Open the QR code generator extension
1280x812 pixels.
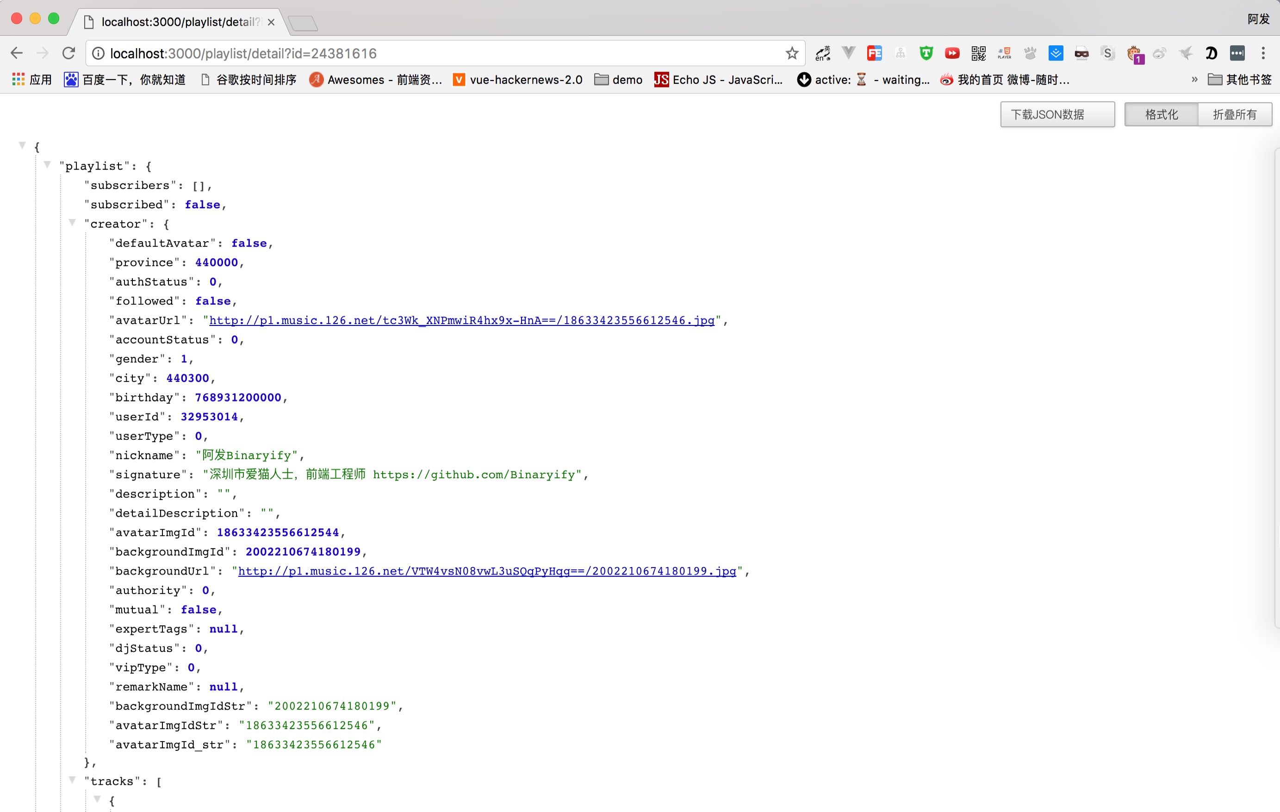point(978,53)
